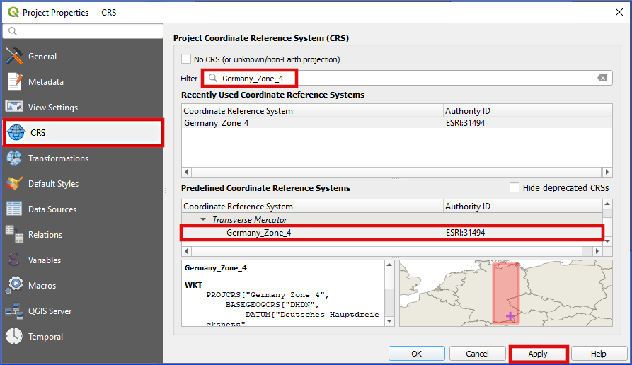This screenshot has width=632, height=365.
Task: Switch to the General page
Action: (x=42, y=57)
